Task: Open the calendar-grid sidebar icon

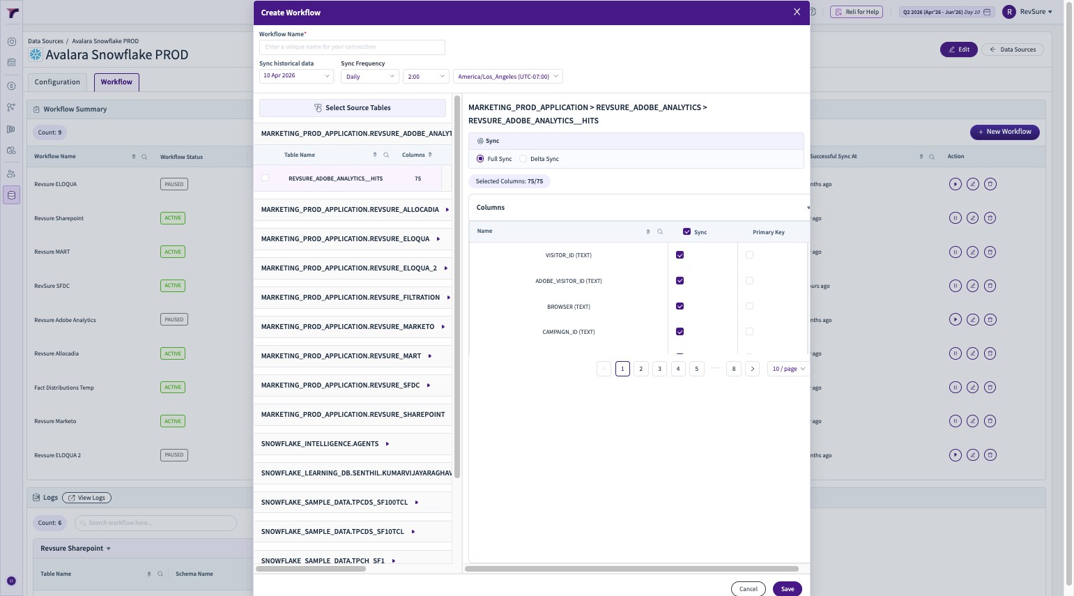Action: coord(11,63)
